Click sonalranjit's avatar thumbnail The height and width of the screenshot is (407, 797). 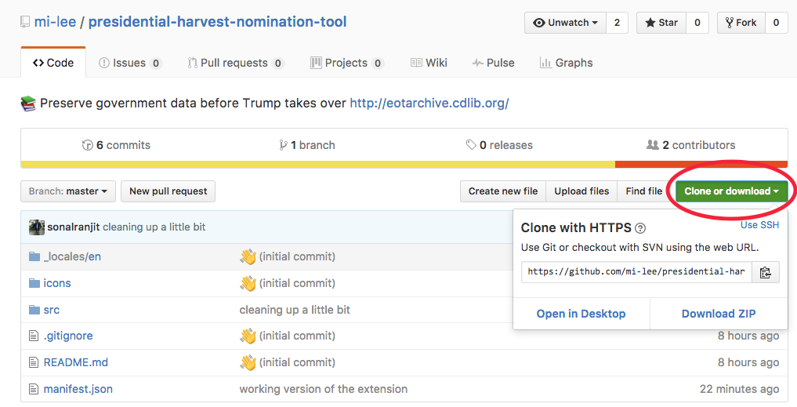[37, 227]
